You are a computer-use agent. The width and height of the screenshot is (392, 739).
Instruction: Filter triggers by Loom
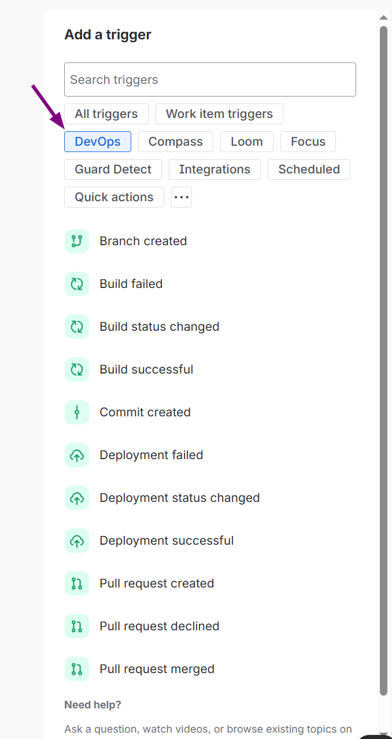247,142
